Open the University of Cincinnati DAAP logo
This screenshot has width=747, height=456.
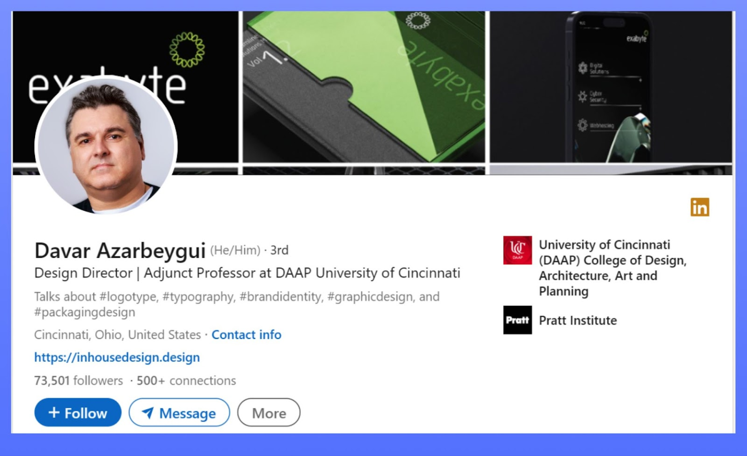coord(517,250)
